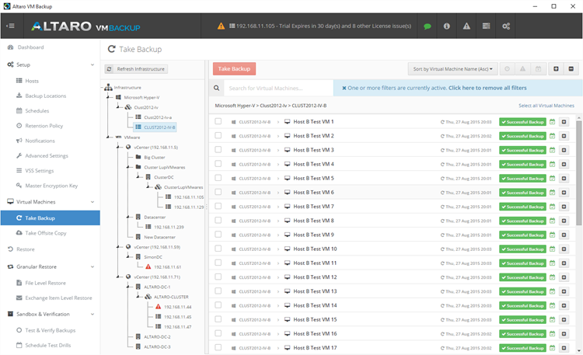Click the server list icon in header
Viewport: 583px width, 355px height.
[x=486, y=26]
